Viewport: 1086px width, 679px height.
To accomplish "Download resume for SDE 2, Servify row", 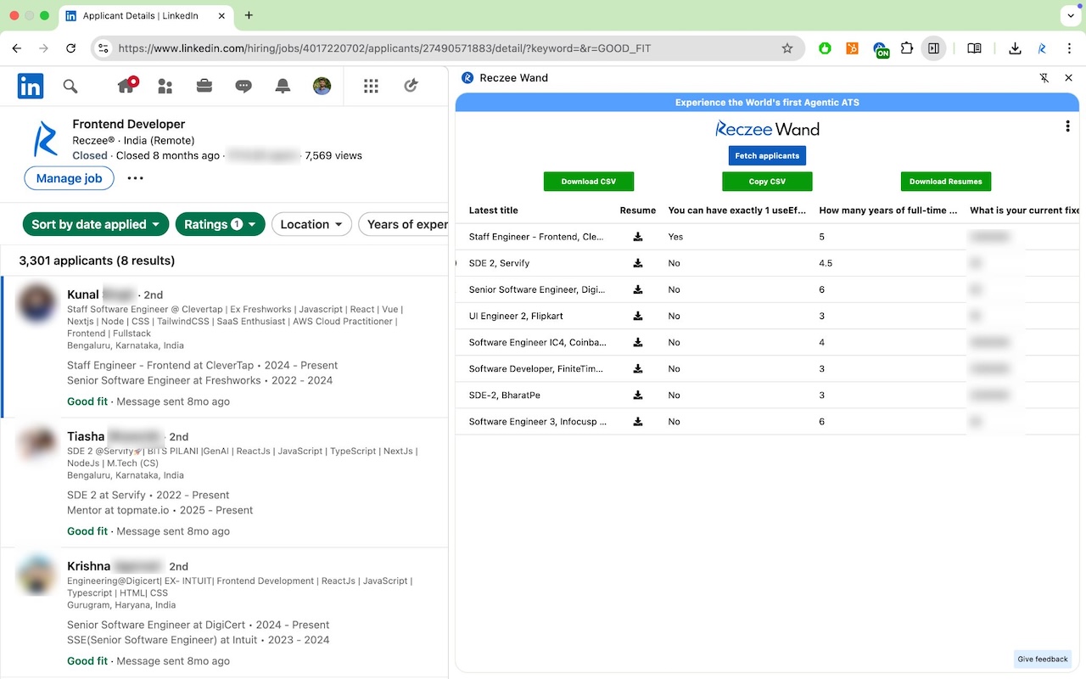I will [x=638, y=263].
